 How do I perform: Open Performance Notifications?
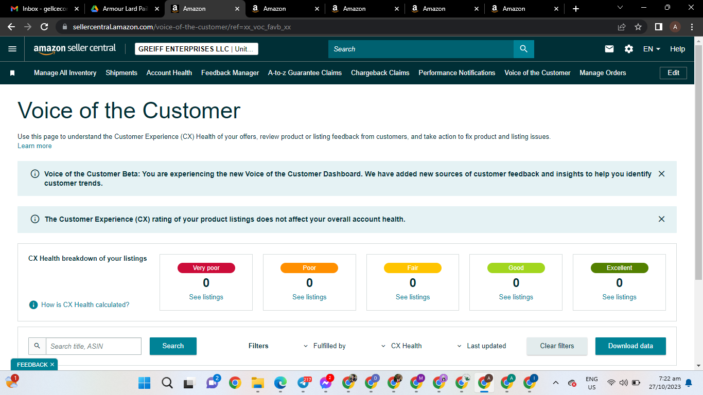point(457,73)
